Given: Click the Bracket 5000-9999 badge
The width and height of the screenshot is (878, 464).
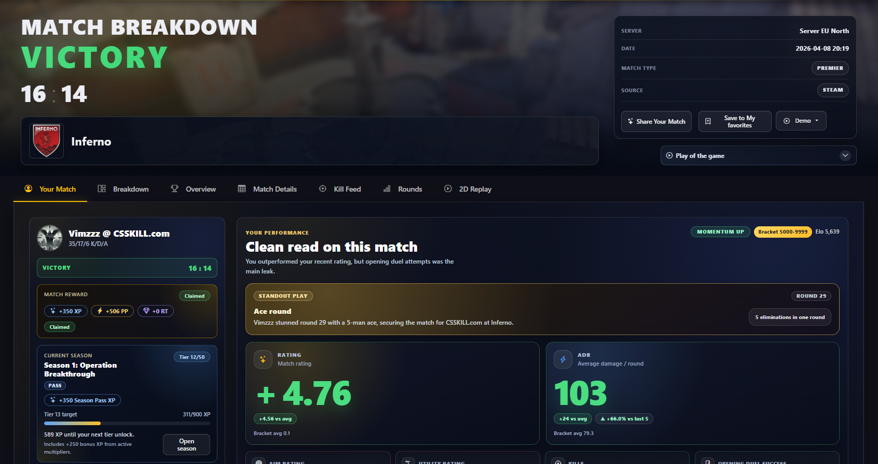Looking at the screenshot, I should point(783,231).
